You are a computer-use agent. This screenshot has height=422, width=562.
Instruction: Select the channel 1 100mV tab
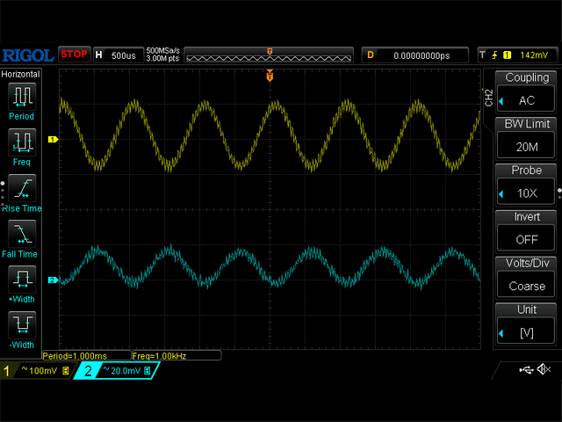(35, 372)
